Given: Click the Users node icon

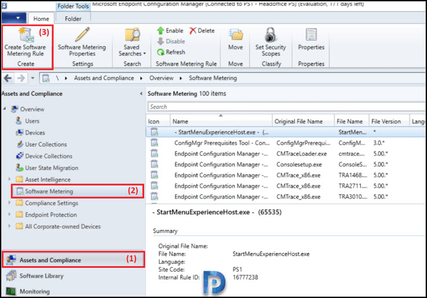Looking at the screenshot, I should pyautogui.click(x=19, y=121).
